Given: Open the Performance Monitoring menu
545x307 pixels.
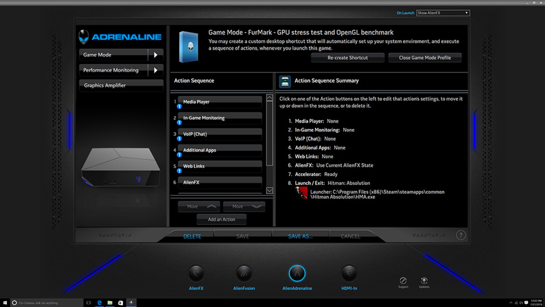Looking at the screenshot, I should (114, 70).
